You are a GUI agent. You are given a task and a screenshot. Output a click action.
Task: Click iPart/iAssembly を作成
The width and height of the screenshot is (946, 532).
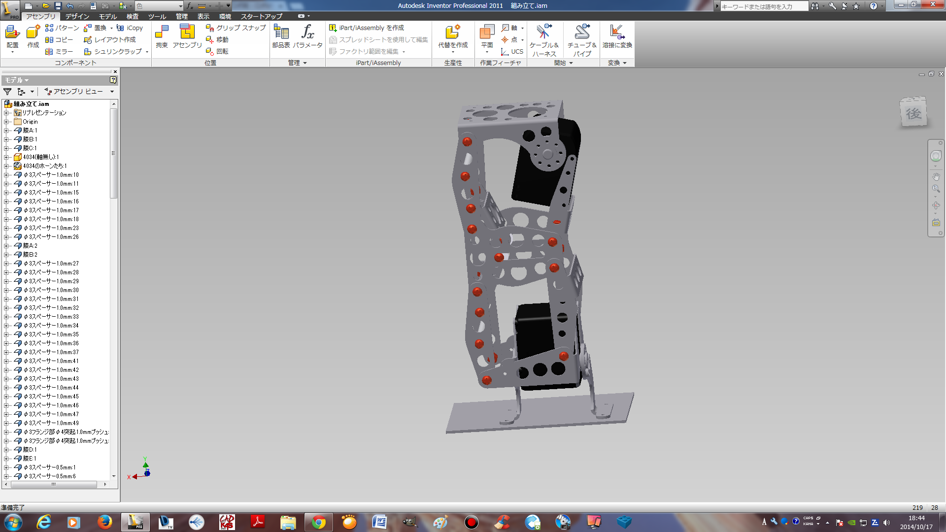[366, 28]
